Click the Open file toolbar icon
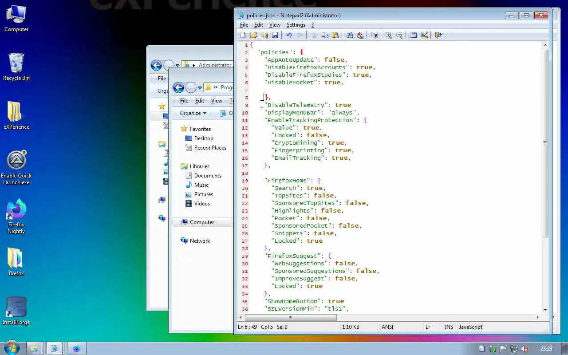The image size is (568, 355). click(253, 35)
